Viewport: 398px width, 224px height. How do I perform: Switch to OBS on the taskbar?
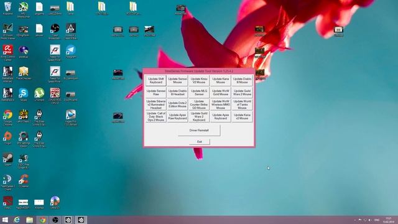55,220
